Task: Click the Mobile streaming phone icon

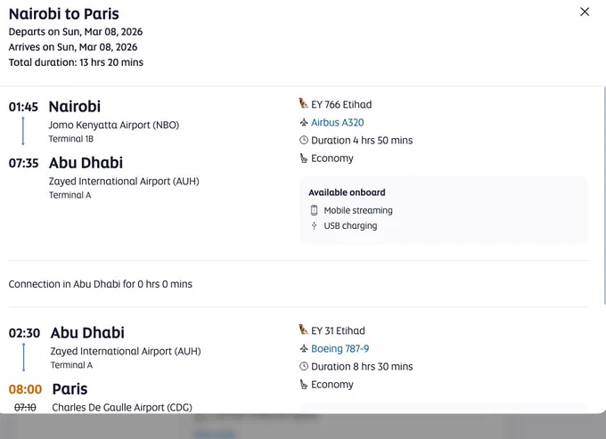Action: 315,210
